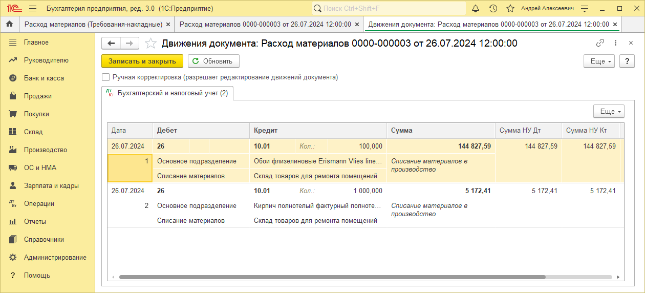Viewport: 645px width, 293px height.
Task: Click the Обновить button
Action: [213, 61]
